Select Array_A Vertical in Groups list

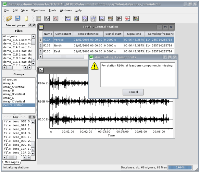(14, 87)
